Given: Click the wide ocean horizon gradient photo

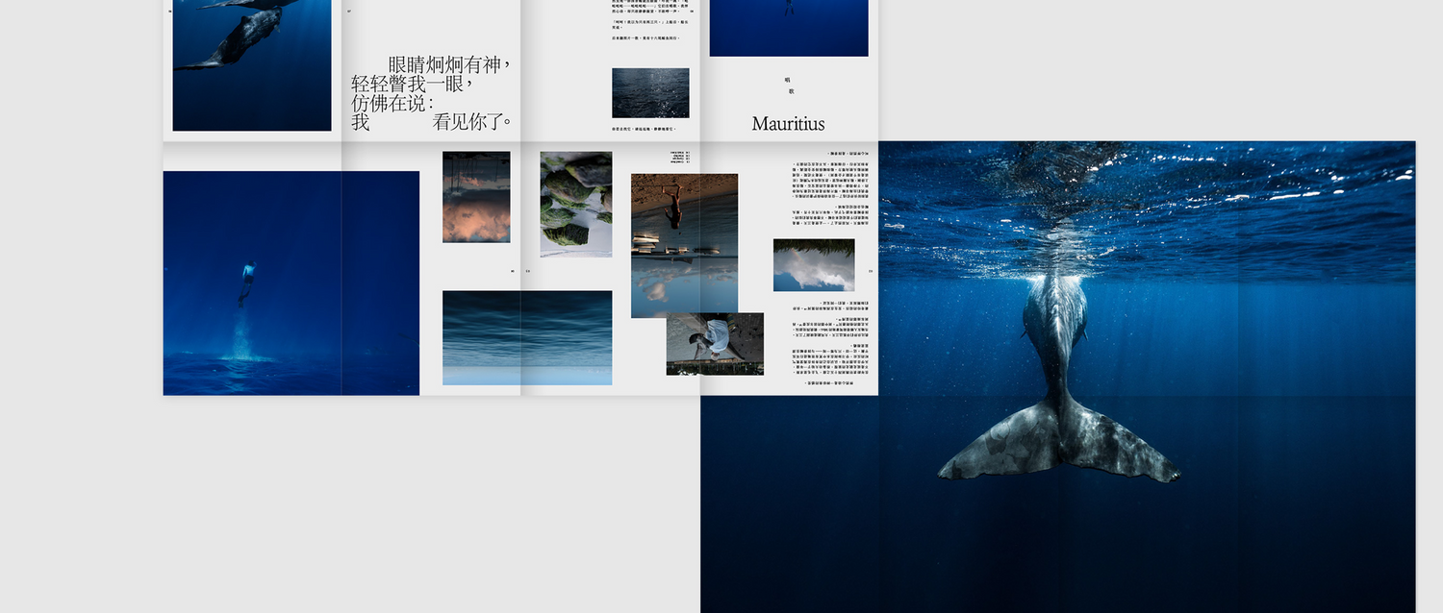Looking at the screenshot, I should [x=526, y=337].
